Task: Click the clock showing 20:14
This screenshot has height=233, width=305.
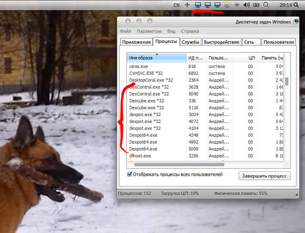Action: [x=286, y=5]
